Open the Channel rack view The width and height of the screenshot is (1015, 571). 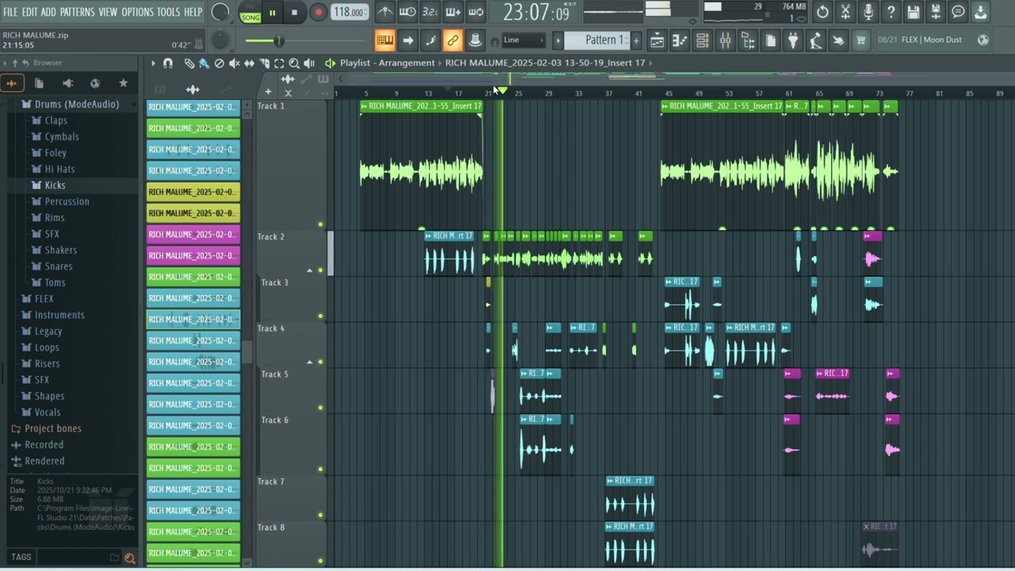(703, 40)
